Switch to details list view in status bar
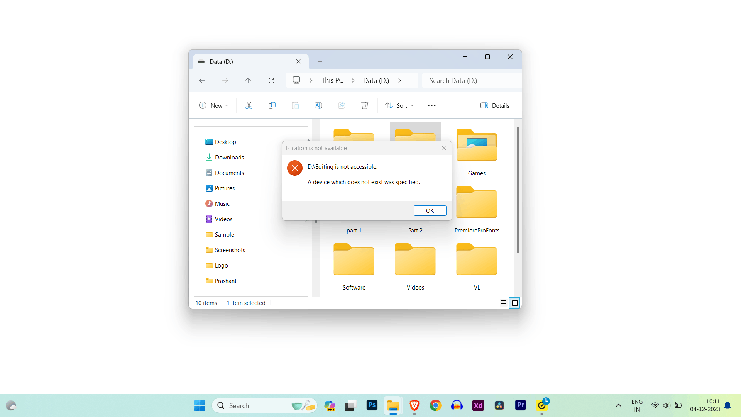 504,303
